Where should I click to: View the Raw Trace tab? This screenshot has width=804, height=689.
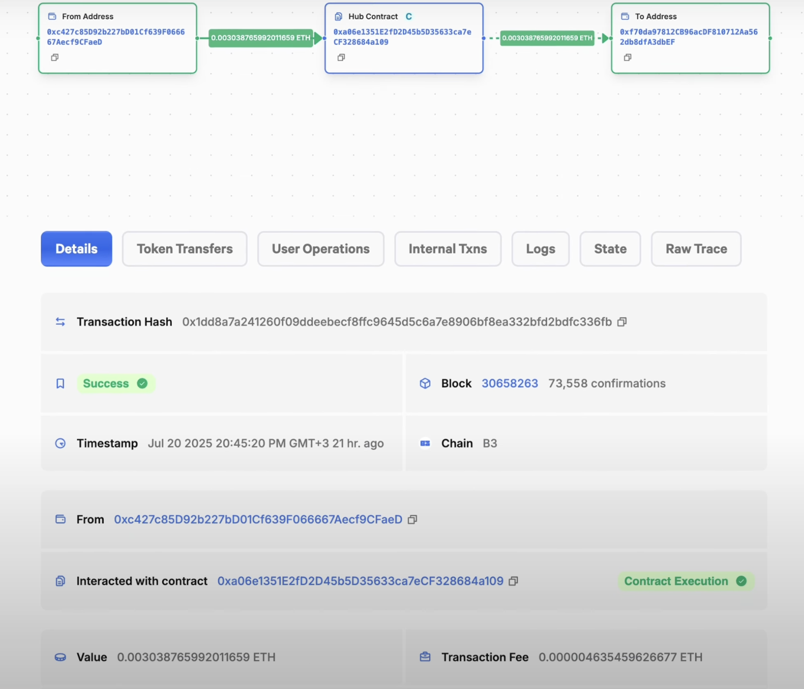pyautogui.click(x=696, y=249)
